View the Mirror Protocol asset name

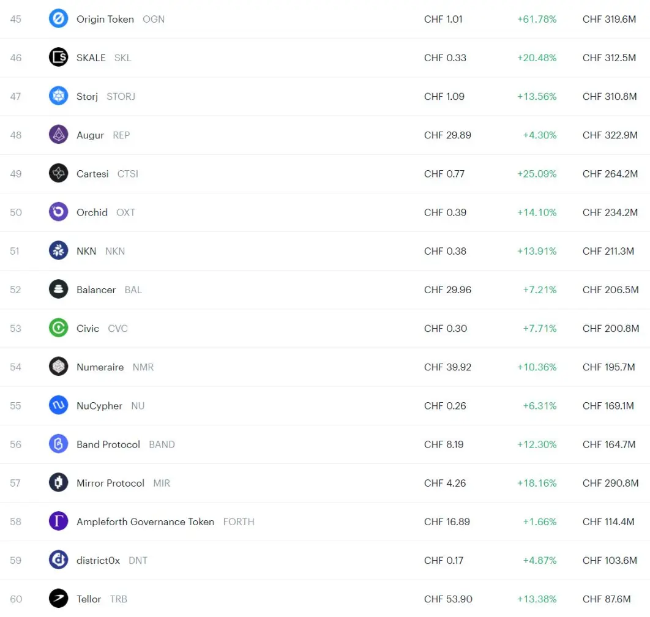click(111, 483)
